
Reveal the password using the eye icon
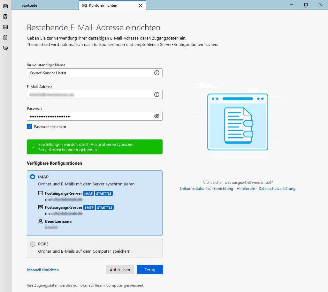(156, 116)
